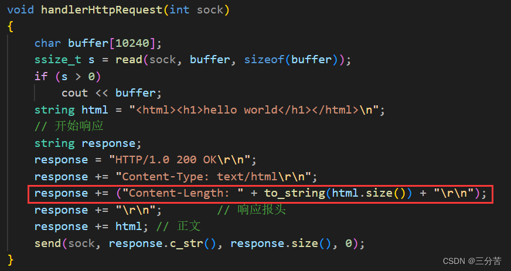Click the hello world html string literal
Image resolution: width=511 pixels, height=271 pixels.
(254, 110)
